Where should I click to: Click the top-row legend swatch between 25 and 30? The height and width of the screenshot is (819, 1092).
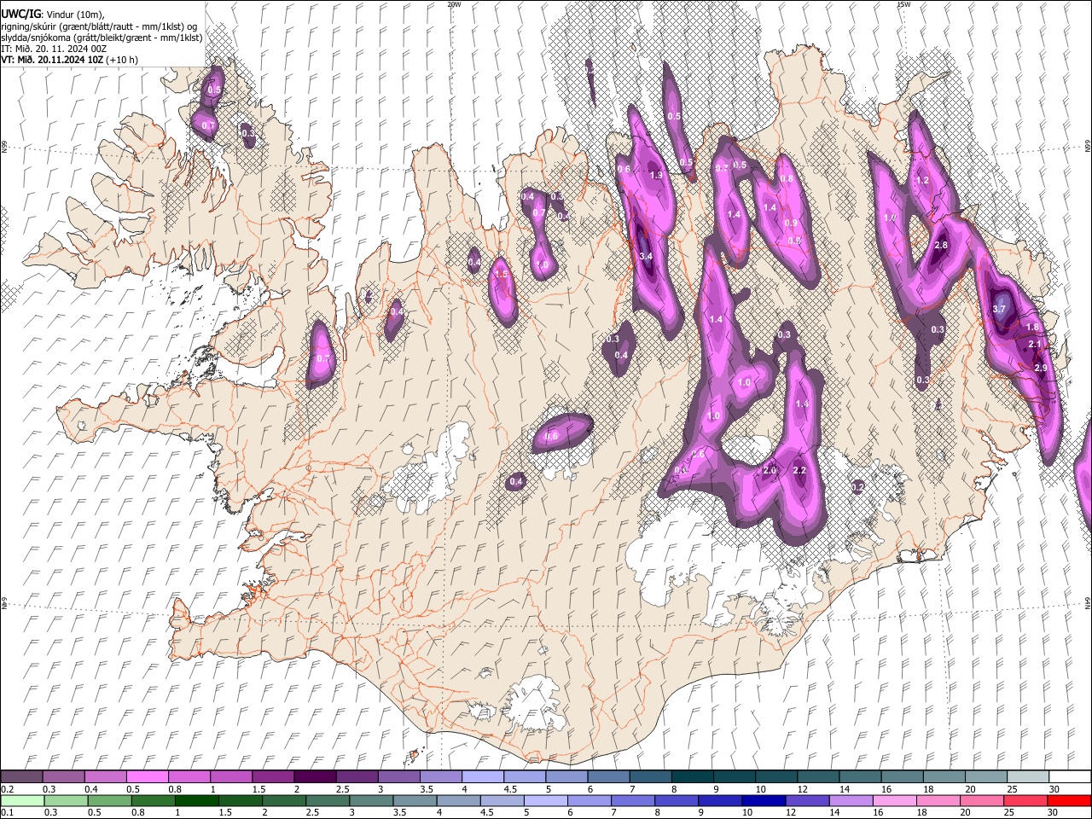coord(1028,777)
